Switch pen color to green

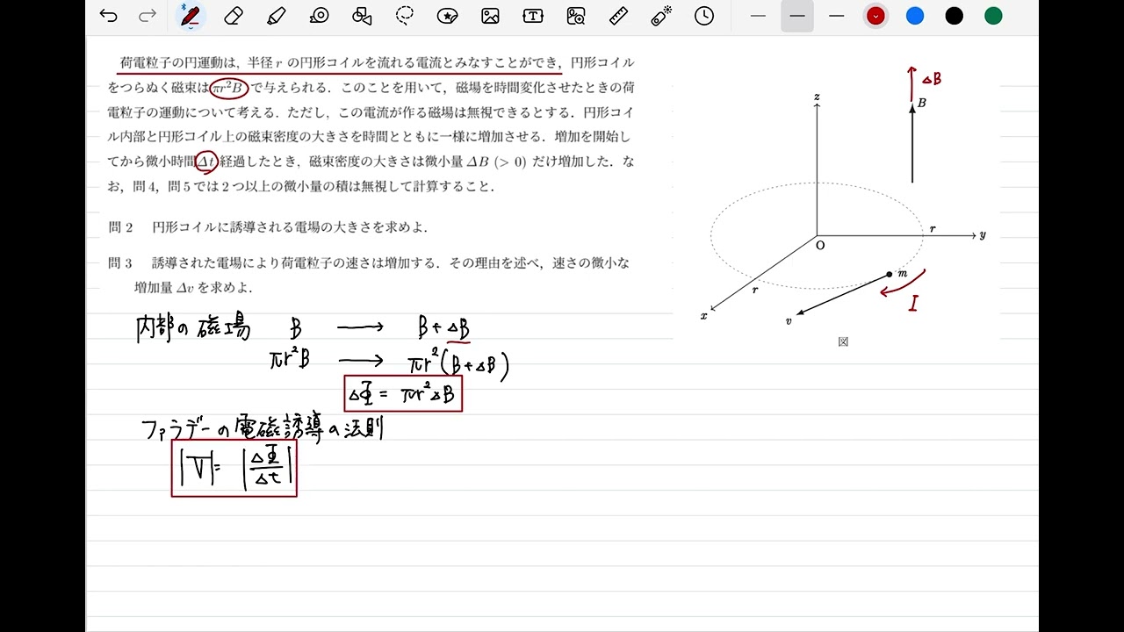[993, 16]
